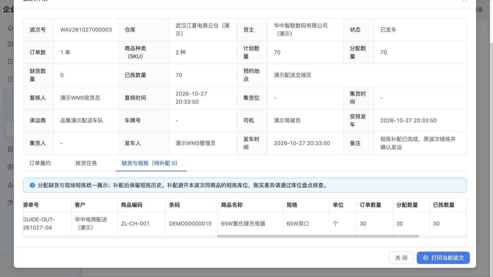493x277 pixels.
Task: Click product code ZL-CH-001
Action: (135, 224)
